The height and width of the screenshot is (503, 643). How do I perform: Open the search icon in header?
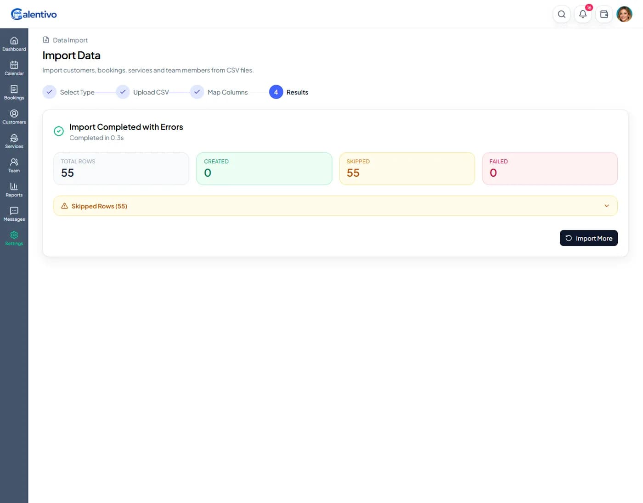click(x=561, y=14)
